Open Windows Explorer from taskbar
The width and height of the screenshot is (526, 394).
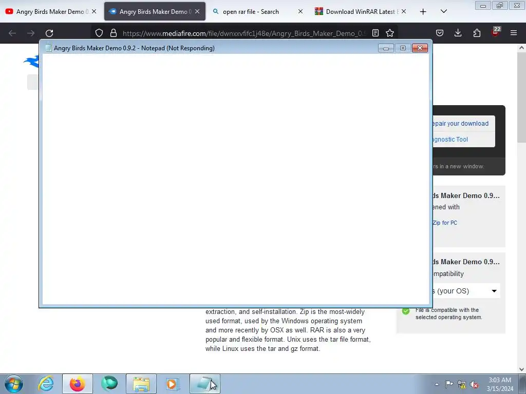click(x=141, y=384)
